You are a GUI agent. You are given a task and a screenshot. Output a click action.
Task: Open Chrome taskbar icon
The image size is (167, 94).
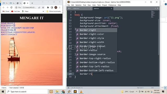pyautogui.click(x=63, y=92)
